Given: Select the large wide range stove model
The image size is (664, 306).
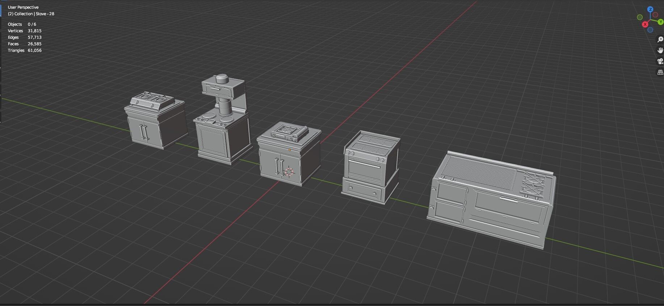Looking at the screenshot, I should [492, 200].
